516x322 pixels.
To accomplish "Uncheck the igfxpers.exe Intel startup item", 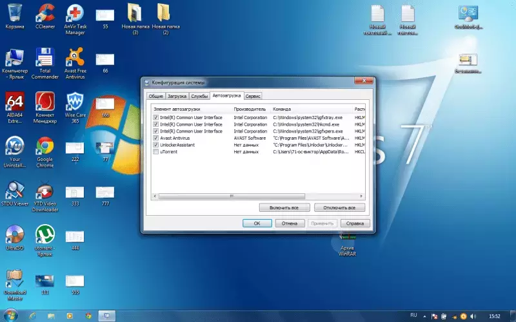I will (155, 131).
